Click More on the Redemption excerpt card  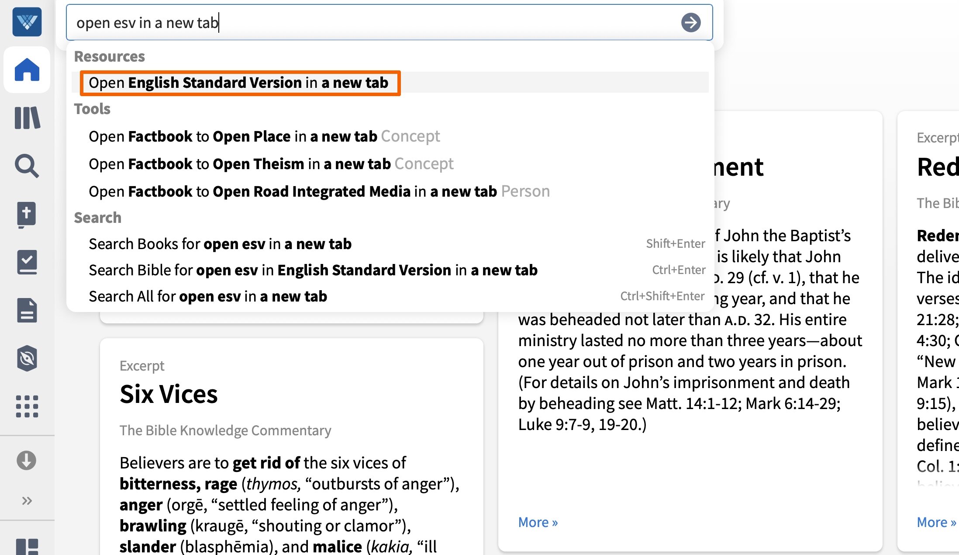tap(935, 521)
